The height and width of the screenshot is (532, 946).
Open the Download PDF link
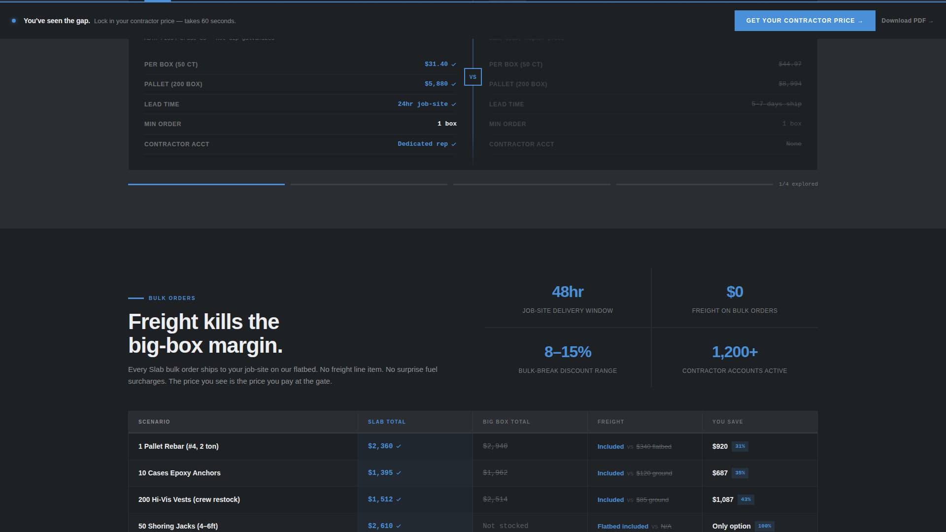coord(907,21)
